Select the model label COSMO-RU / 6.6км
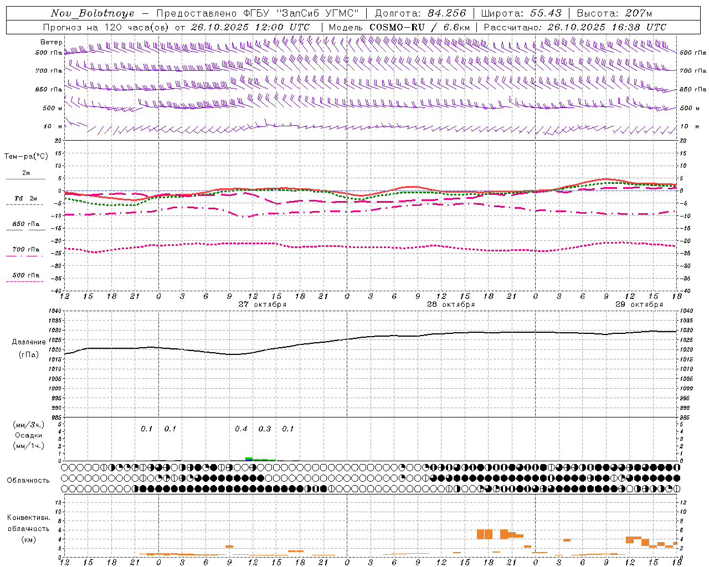The width and height of the screenshot is (709, 567). coord(419,27)
